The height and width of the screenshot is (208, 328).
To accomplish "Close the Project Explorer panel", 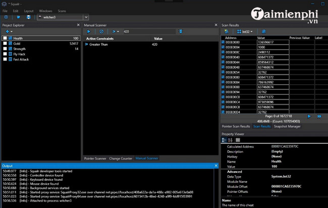I will (78, 25).
